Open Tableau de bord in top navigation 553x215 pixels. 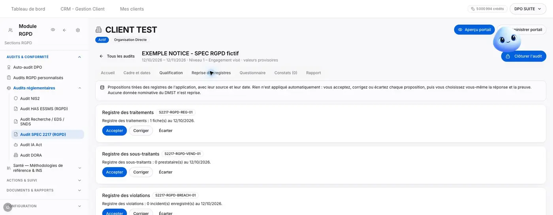pos(28,9)
